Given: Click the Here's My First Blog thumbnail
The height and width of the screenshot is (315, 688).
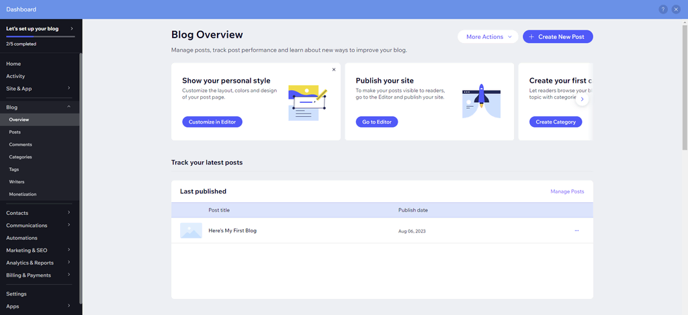Looking at the screenshot, I should coord(191,230).
